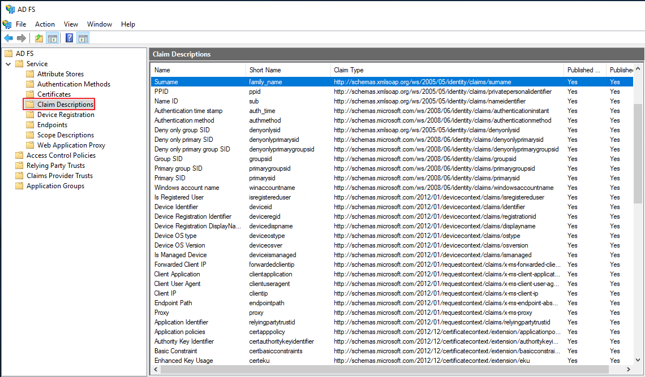Select the Name ID claim row
Viewport: 645px width, 377px height.
(392, 101)
